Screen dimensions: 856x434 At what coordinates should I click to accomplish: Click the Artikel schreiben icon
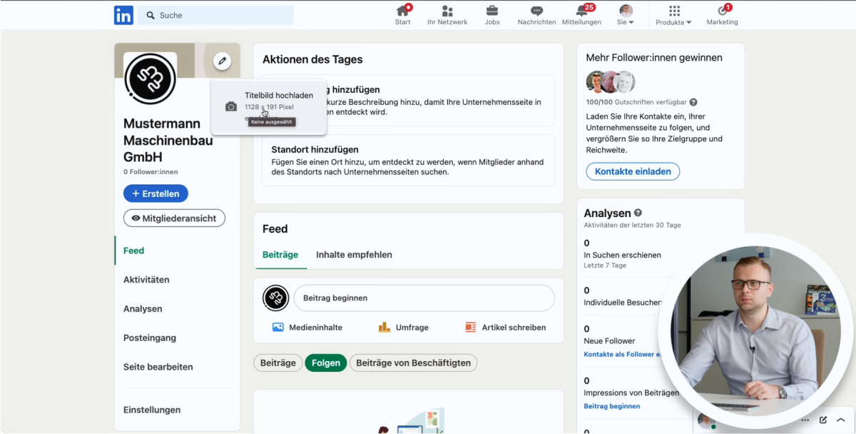click(x=470, y=327)
